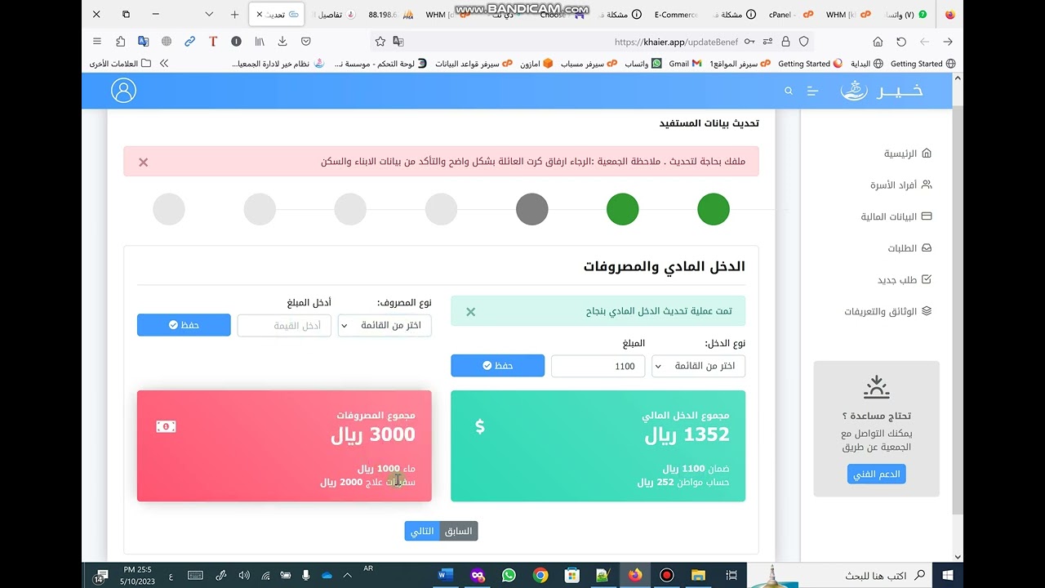Open the نوع الدخل dropdown list
Image resolution: width=1045 pixels, height=588 pixels.
tap(698, 366)
